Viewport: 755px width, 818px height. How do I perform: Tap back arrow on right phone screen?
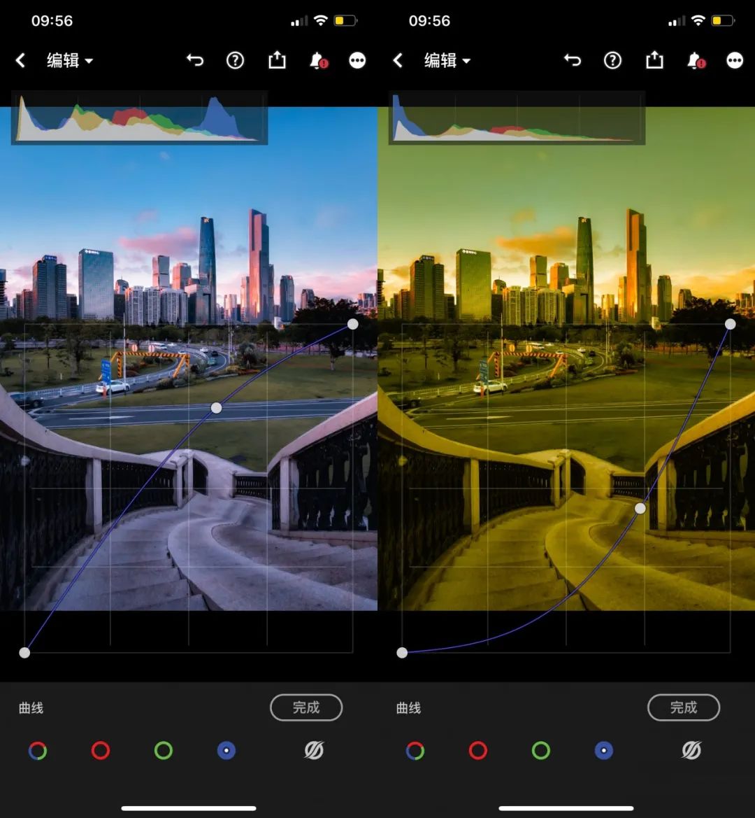pos(398,60)
